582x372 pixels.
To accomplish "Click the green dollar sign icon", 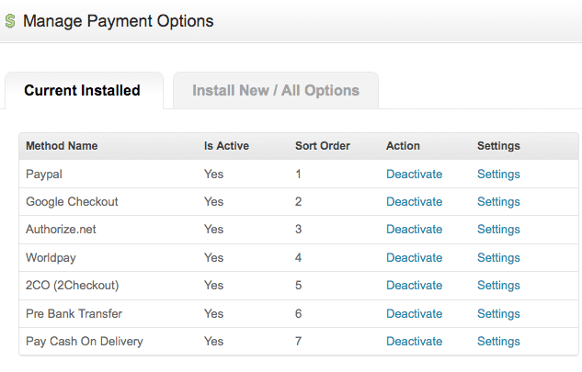I will (x=10, y=21).
